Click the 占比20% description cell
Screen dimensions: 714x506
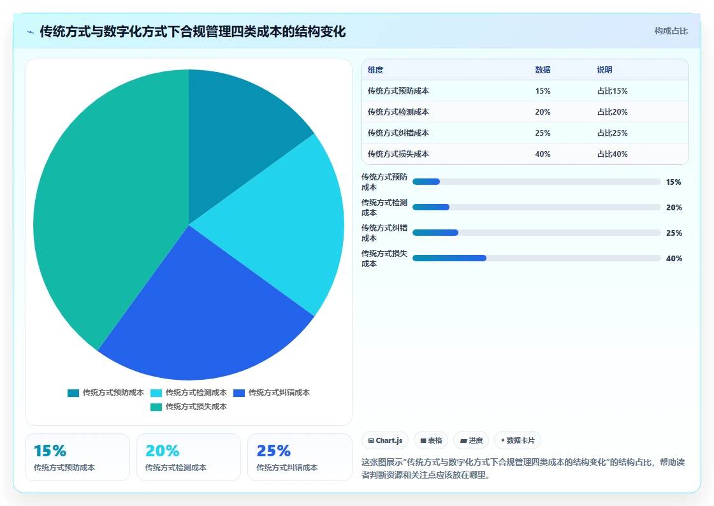pyautogui.click(x=613, y=112)
